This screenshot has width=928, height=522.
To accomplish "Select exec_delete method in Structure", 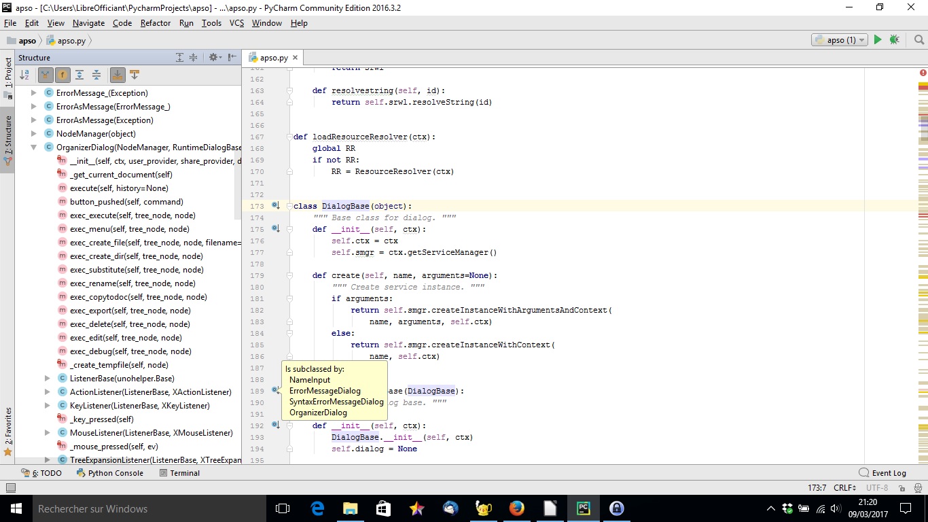I will click(x=130, y=324).
